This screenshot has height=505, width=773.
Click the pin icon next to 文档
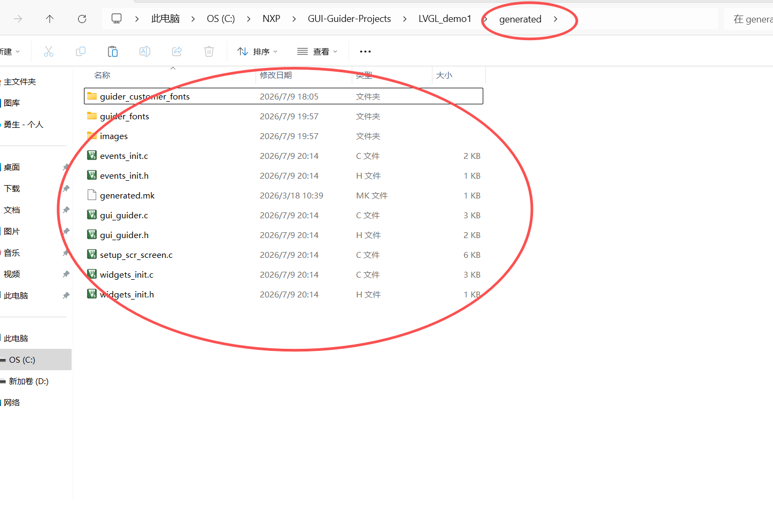pyautogui.click(x=66, y=210)
